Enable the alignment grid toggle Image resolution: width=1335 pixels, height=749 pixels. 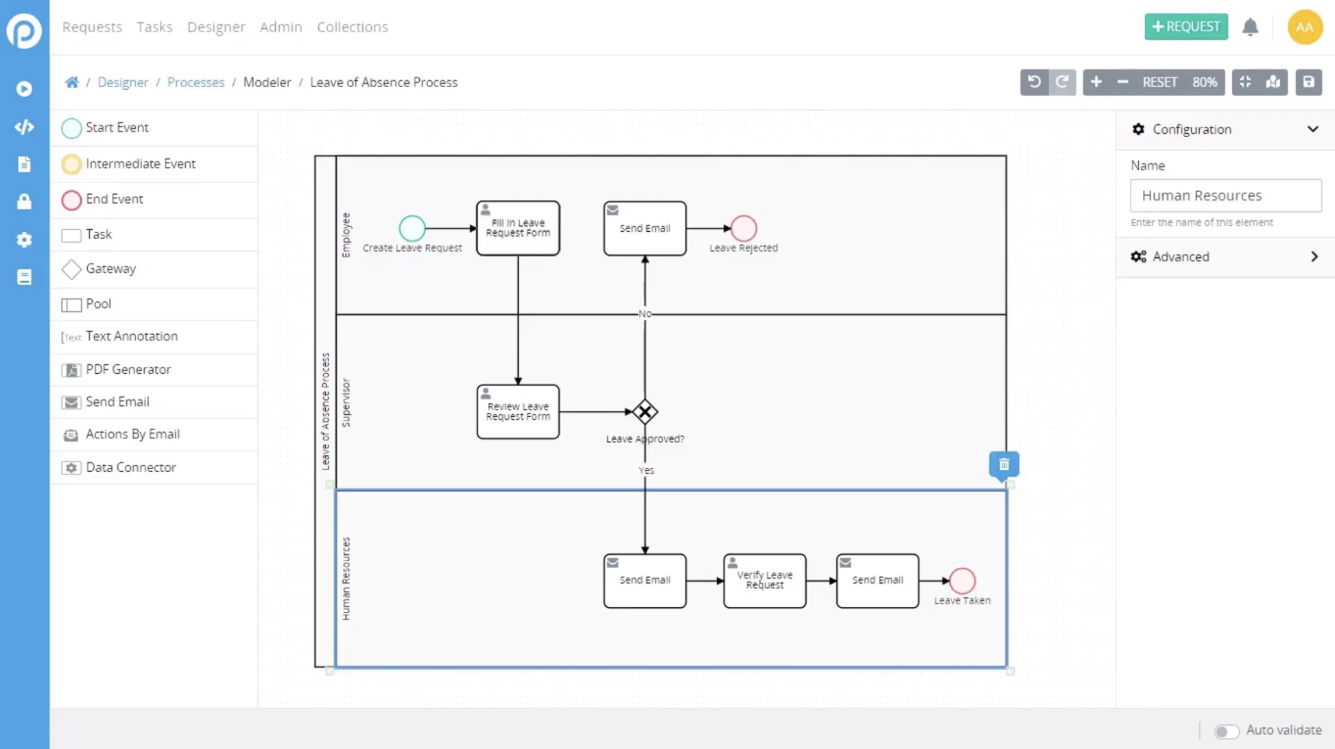[1245, 82]
